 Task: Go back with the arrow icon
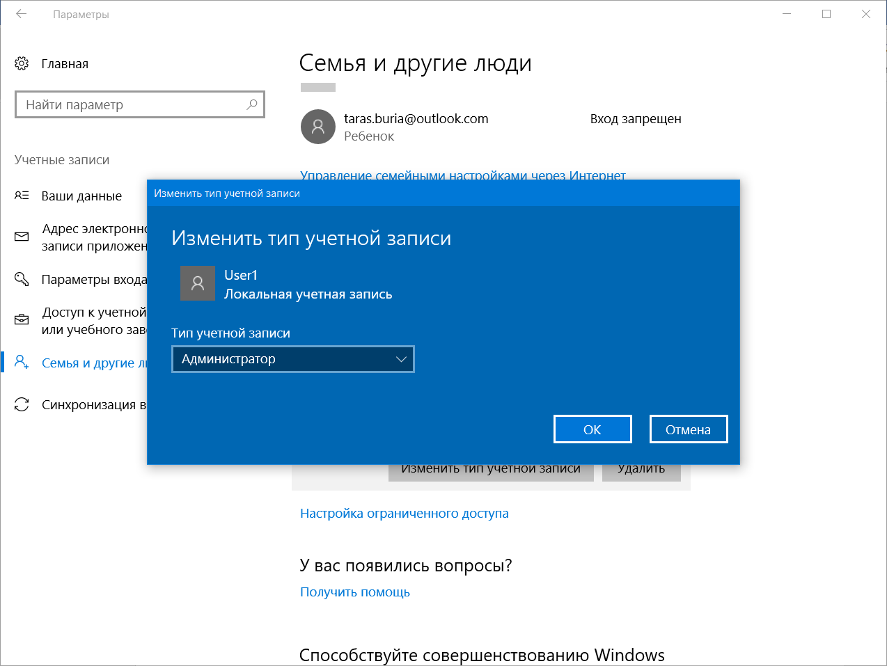coord(21,14)
